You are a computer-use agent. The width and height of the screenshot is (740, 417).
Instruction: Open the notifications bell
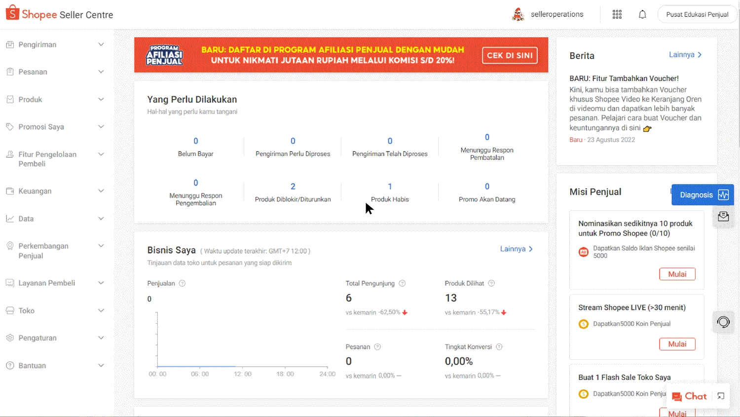[x=642, y=14]
